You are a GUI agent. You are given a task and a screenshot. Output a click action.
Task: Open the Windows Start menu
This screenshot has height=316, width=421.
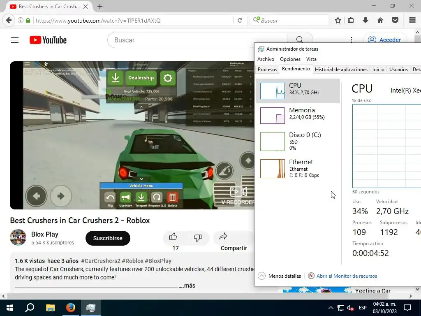[10, 308]
